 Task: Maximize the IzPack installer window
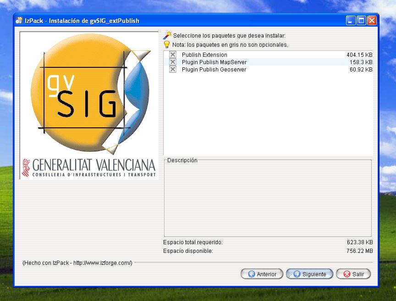pyautogui.click(x=361, y=21)
